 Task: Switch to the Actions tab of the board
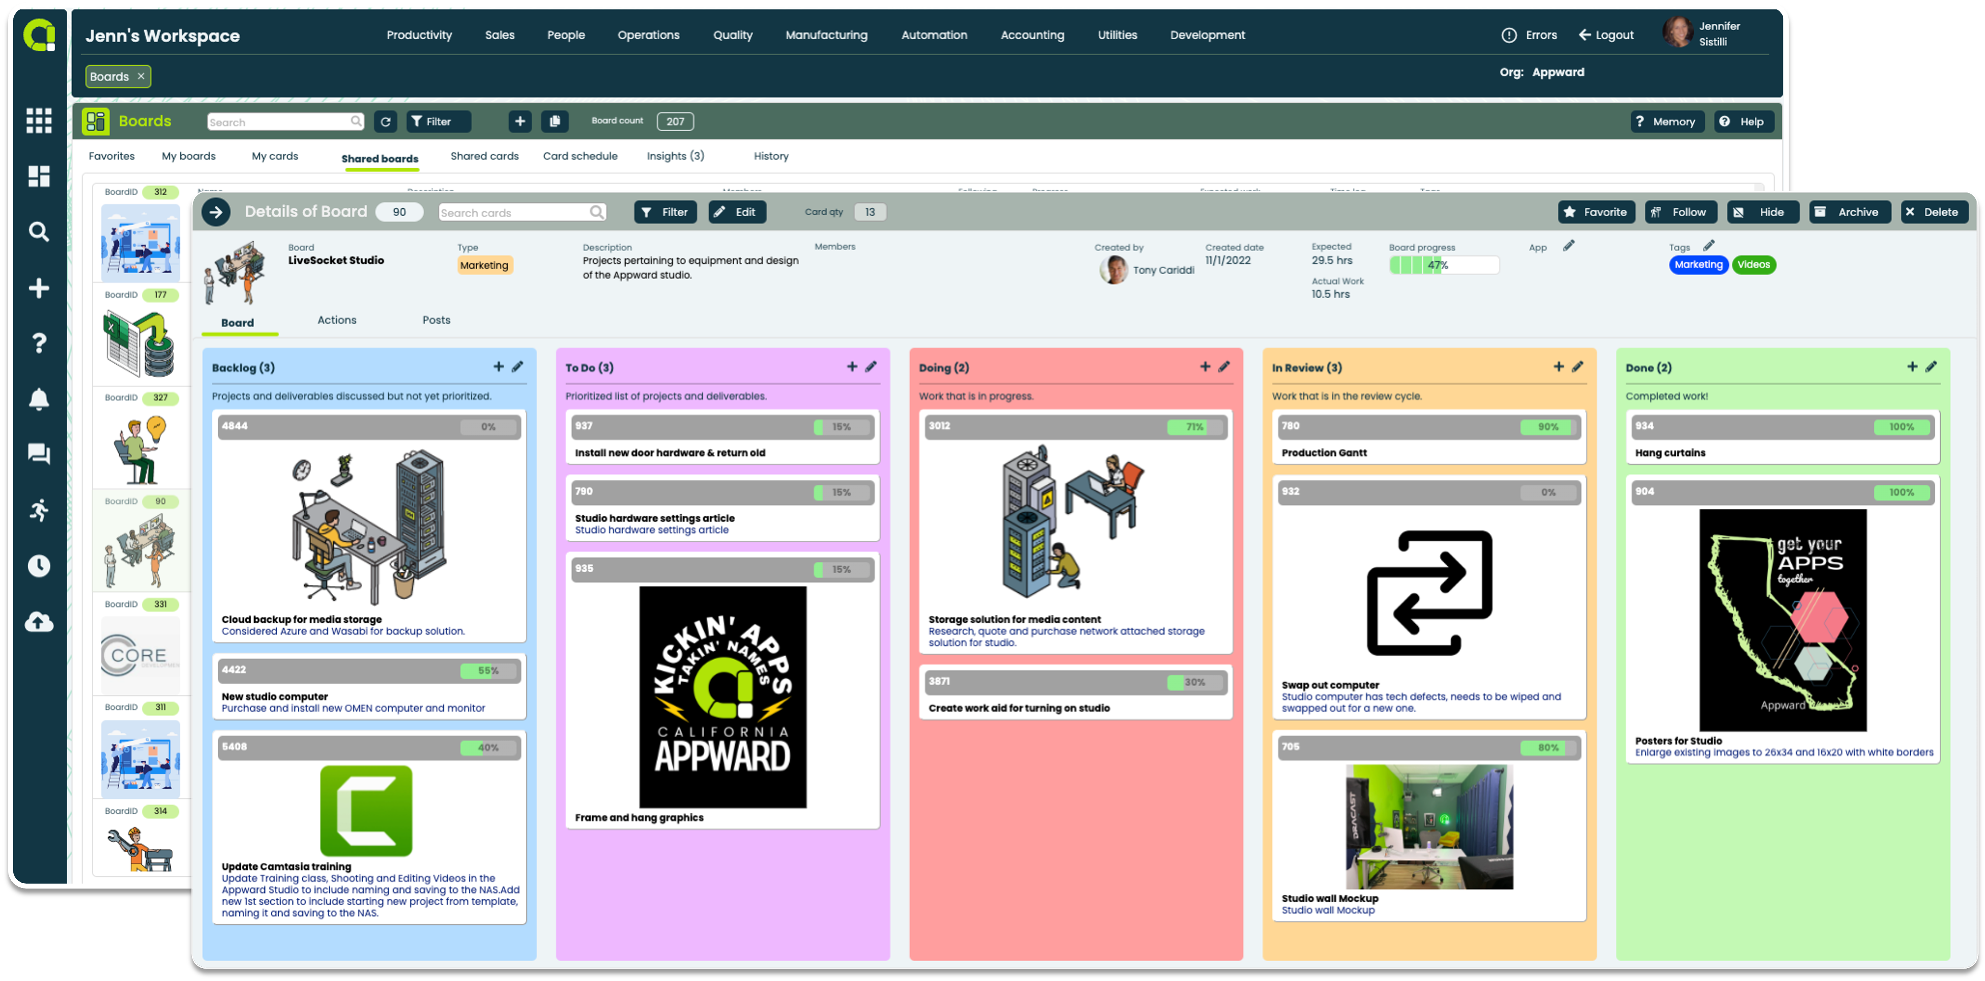337,321
